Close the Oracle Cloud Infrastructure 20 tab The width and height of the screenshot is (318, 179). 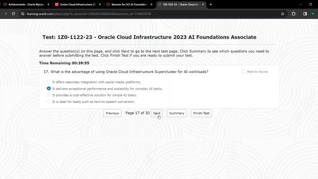[x=100, y=4]
